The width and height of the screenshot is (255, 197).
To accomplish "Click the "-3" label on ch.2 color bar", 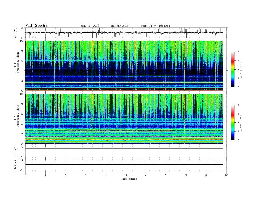I will pos(238,105).
